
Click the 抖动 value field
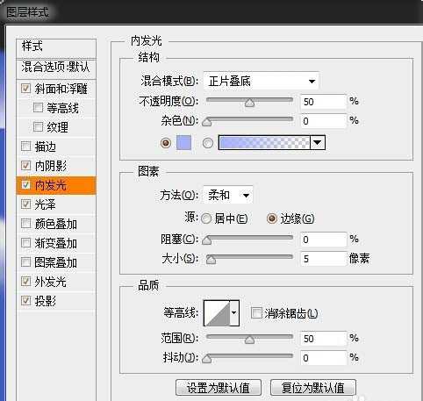coord(323,358)
